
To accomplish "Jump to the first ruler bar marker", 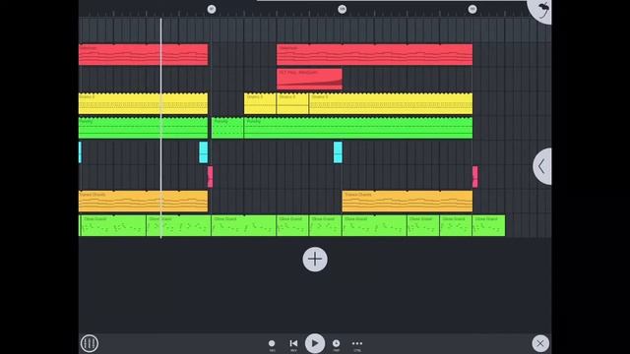I will tap(212, 9).
